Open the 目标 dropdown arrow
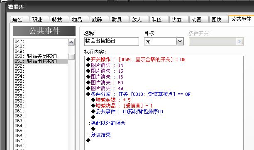254x150 pixels. 180,41
